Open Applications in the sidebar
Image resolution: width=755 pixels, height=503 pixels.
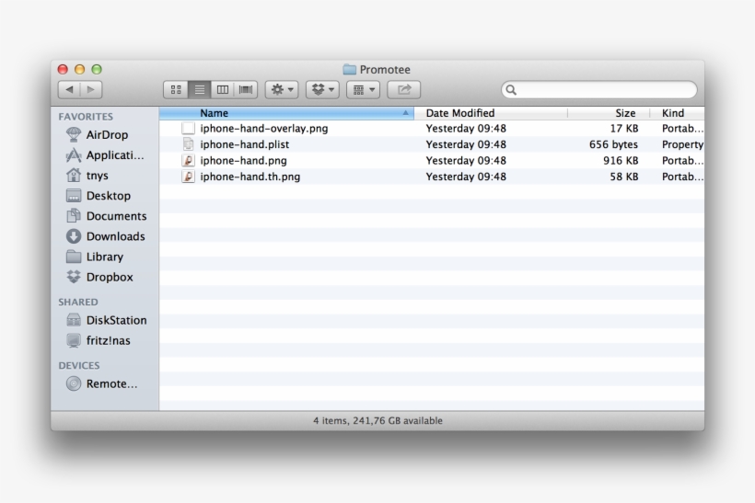105,155
